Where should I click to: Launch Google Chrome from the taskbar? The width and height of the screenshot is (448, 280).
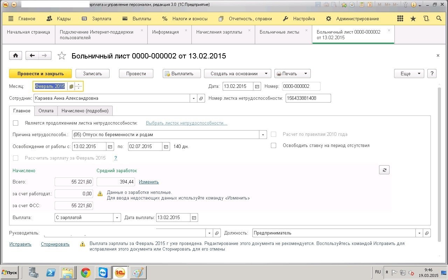86,272
